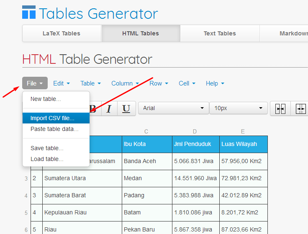The image size is (308, 234).
Task: Select Save table... menu entry
Action: pyautogui.click(x=56, y=148)
